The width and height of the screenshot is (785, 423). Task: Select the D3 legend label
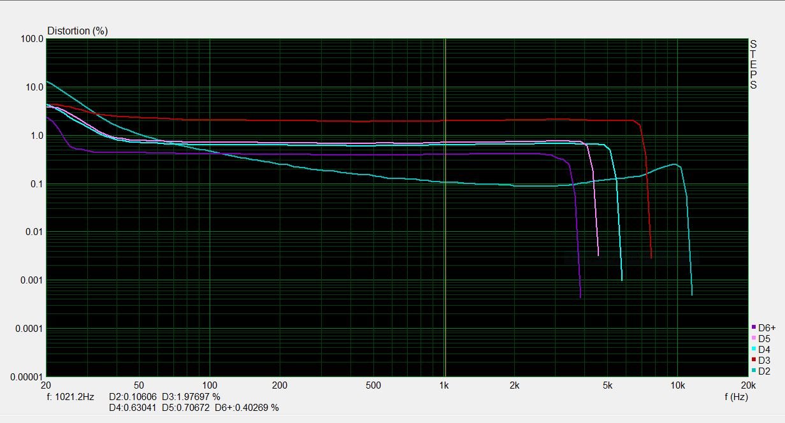(x=764, y=361)
